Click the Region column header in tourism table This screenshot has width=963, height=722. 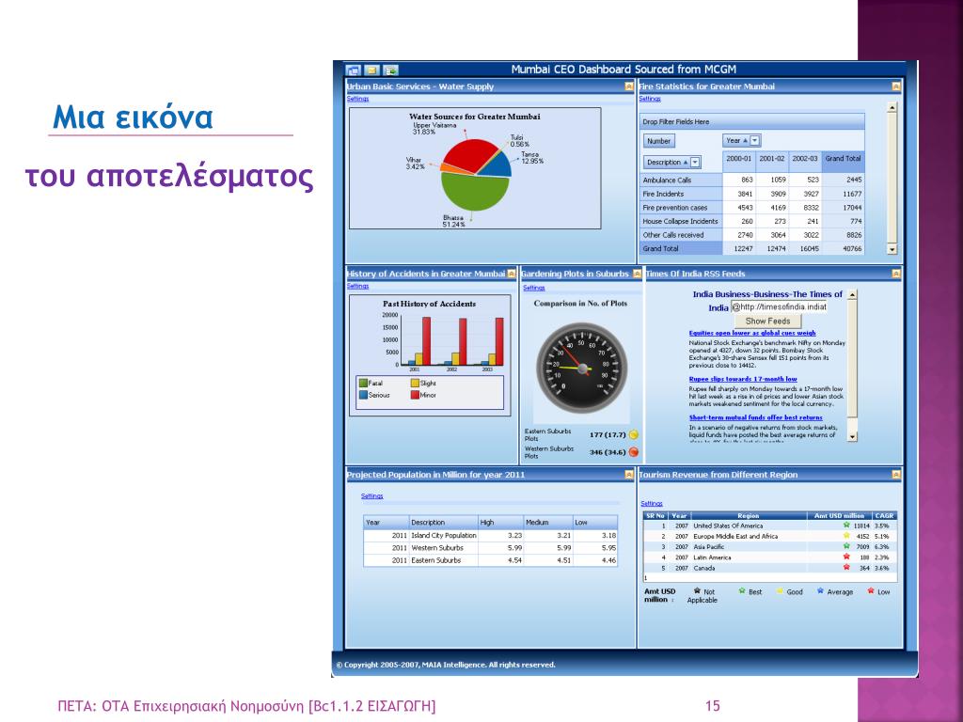point(748,516)
